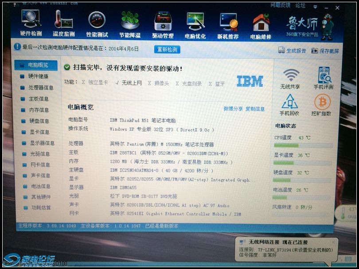Viewport: 359px width, 269px height.
Task: Click the 手机回收 phone recycling icon
Action: (x=289, y=105)
